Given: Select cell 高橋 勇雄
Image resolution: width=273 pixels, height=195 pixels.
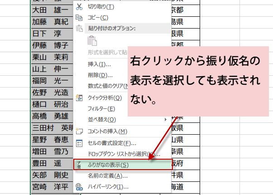Looking at the screenshot, I should [52, 117].
